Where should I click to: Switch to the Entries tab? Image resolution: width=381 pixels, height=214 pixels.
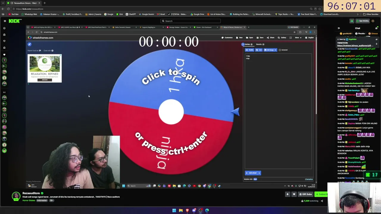[249, 44]
